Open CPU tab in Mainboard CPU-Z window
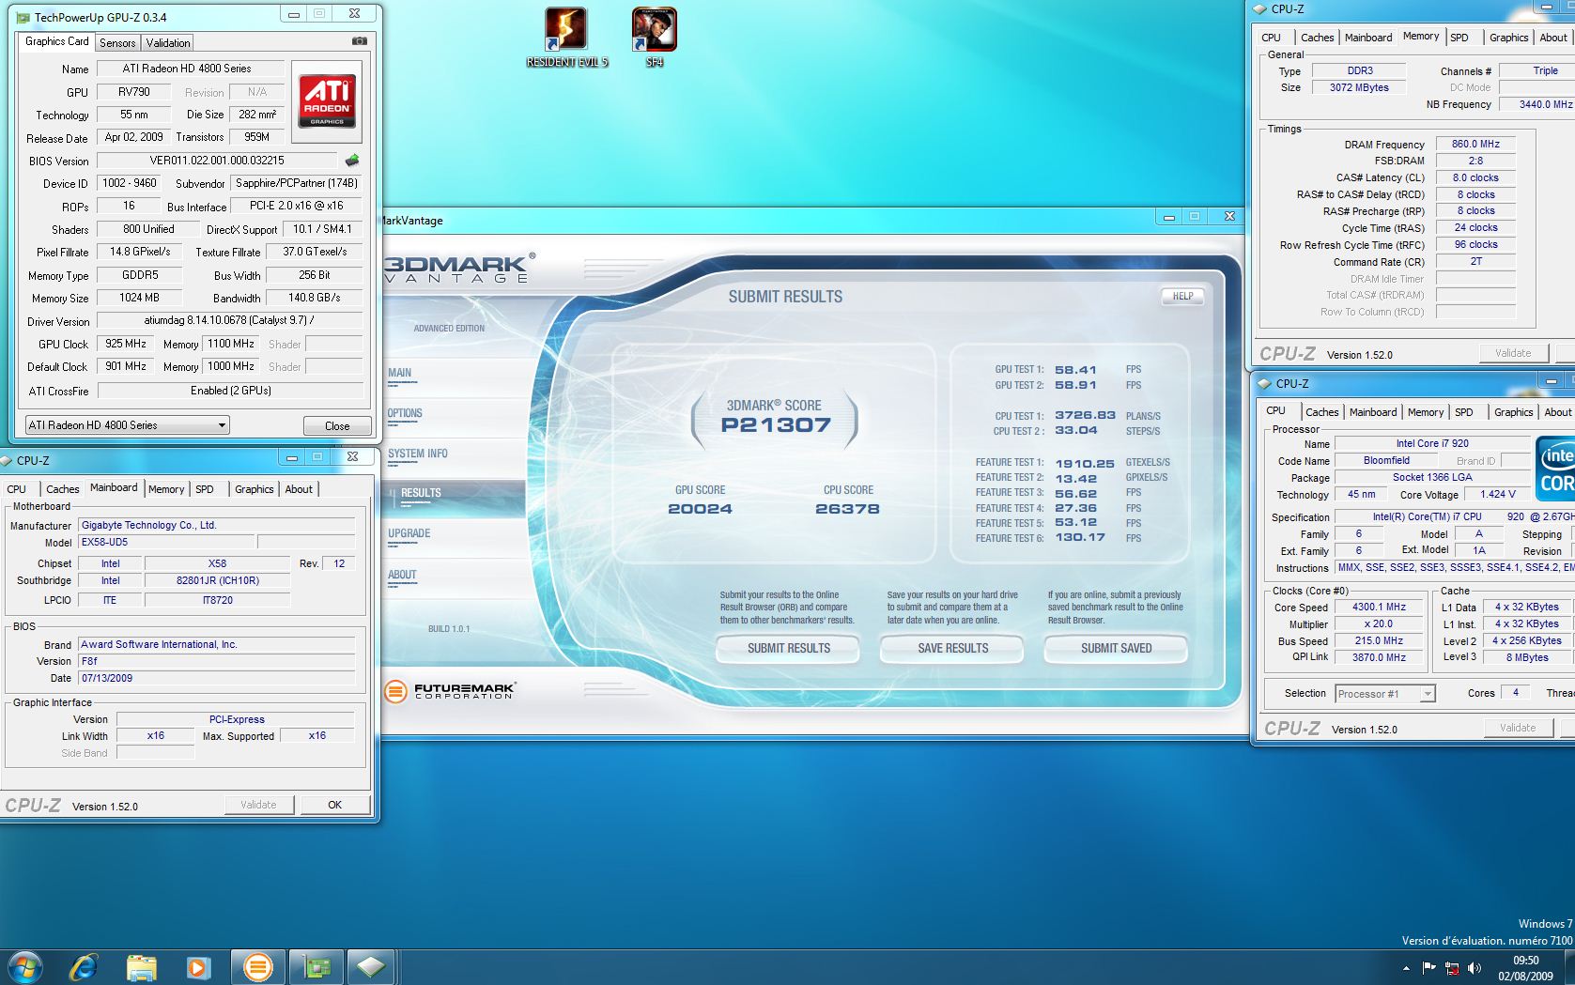The height and width of the screenshot is (985, 1575). pyautogui.click(x=17, y=489)
